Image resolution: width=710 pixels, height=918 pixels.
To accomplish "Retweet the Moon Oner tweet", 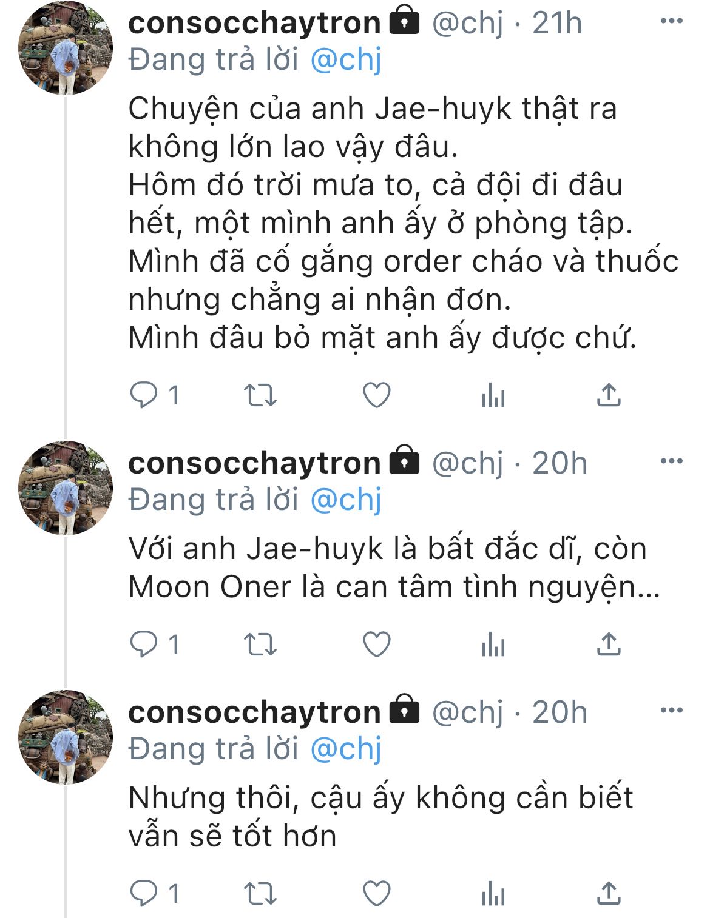I will click(260, 644).
